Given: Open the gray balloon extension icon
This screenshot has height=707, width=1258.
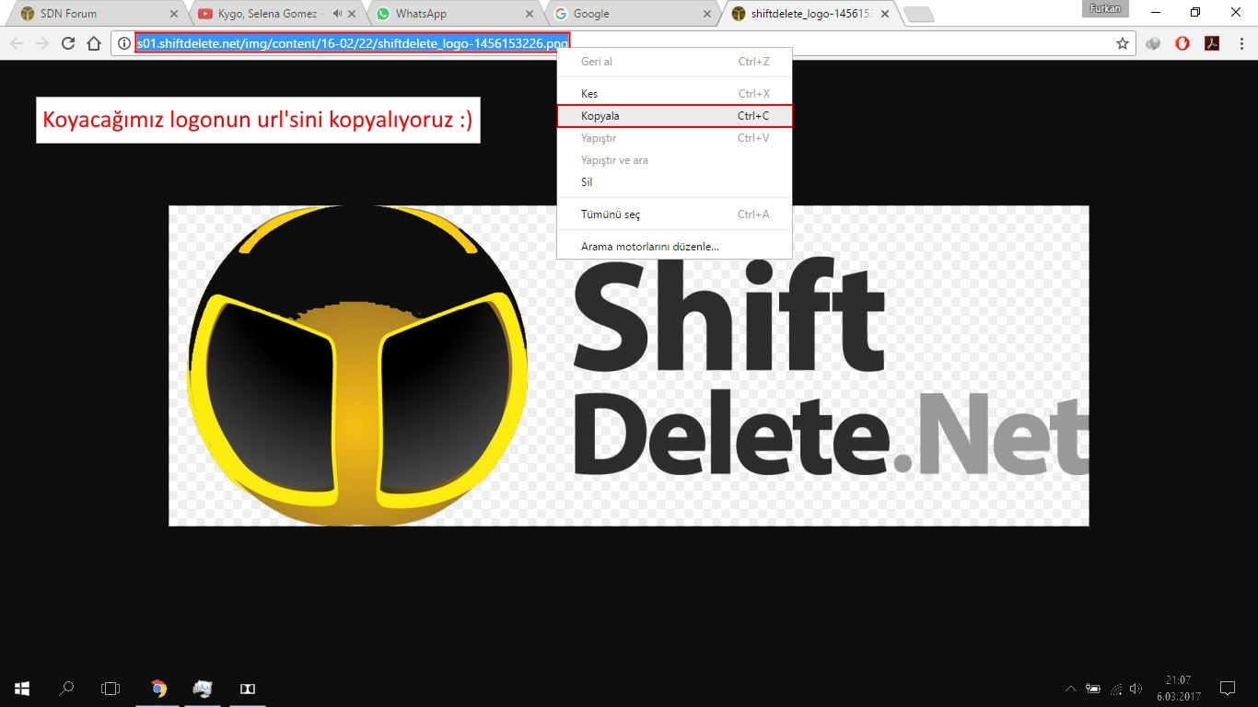Looking at the screenshot, I should coord(1153,43).
